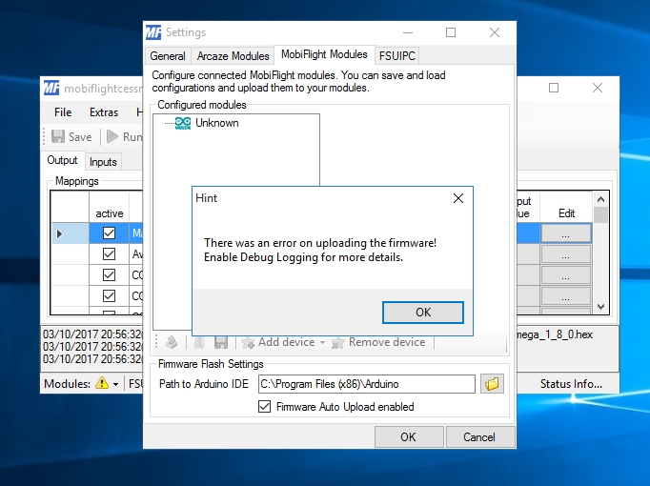Click the mappings scrollbar thumb
This screenshot has height=486, width=650.
(x=600, y=215)
